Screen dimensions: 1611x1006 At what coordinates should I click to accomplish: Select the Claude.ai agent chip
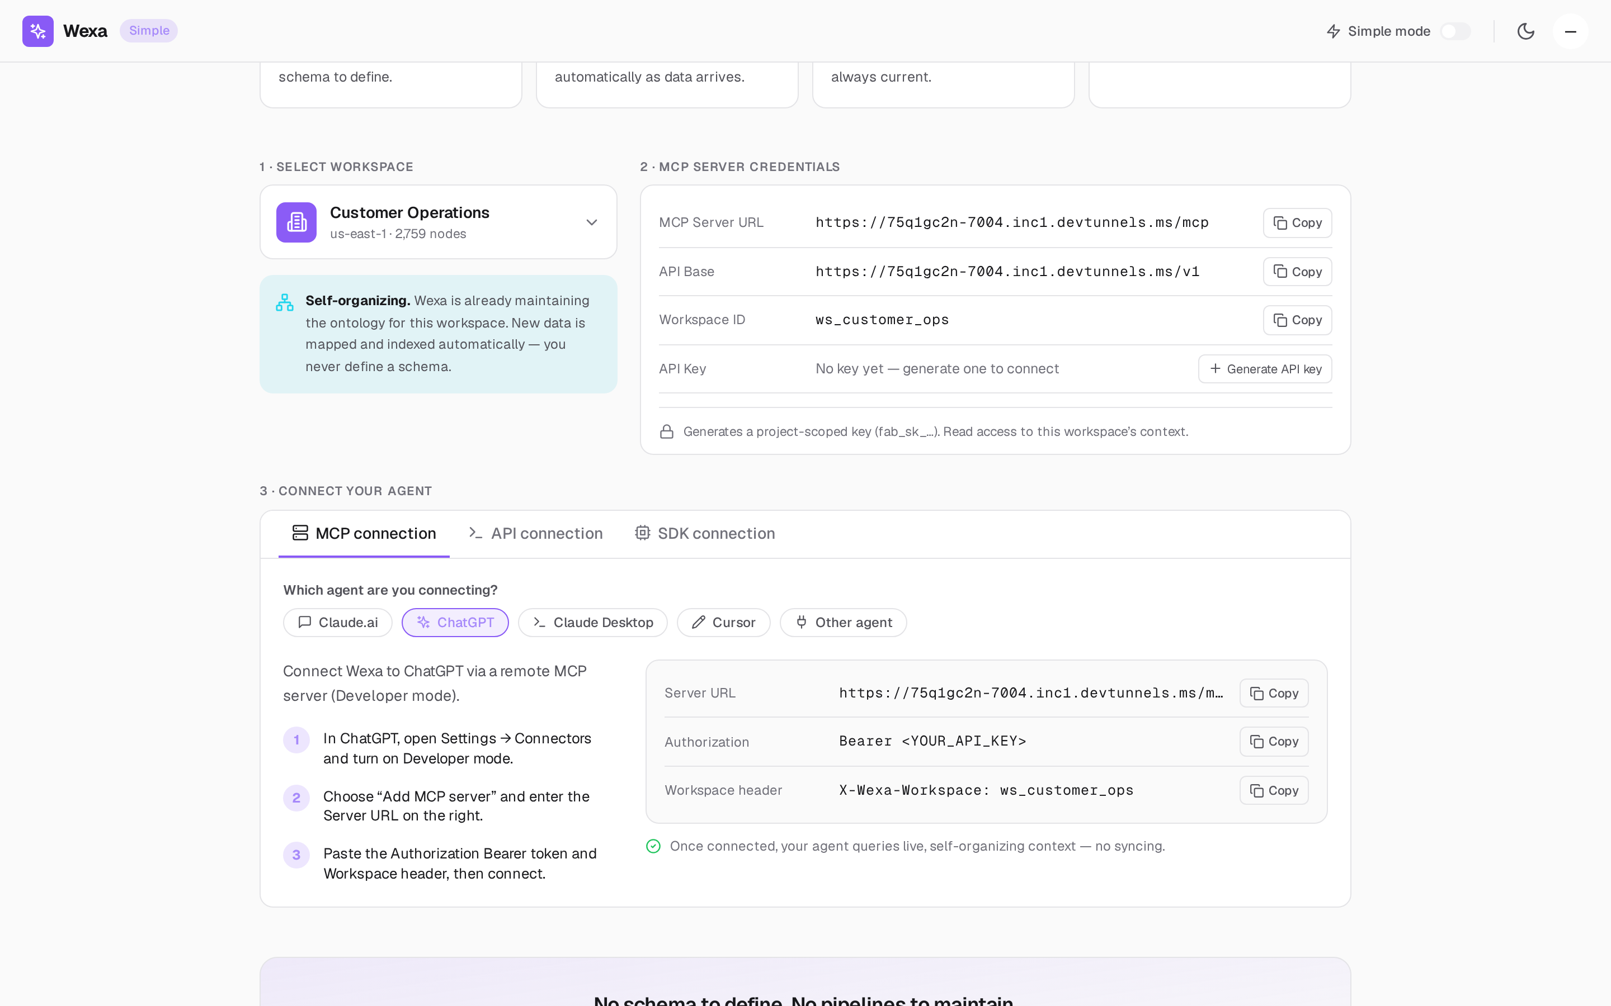pos(337,623)
